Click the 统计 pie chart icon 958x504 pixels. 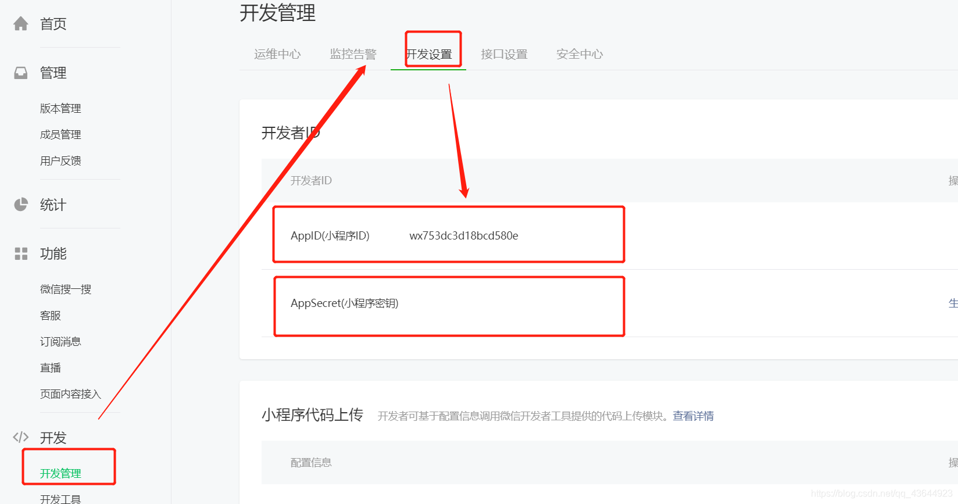pyautogui.click(x=21, y=205)
